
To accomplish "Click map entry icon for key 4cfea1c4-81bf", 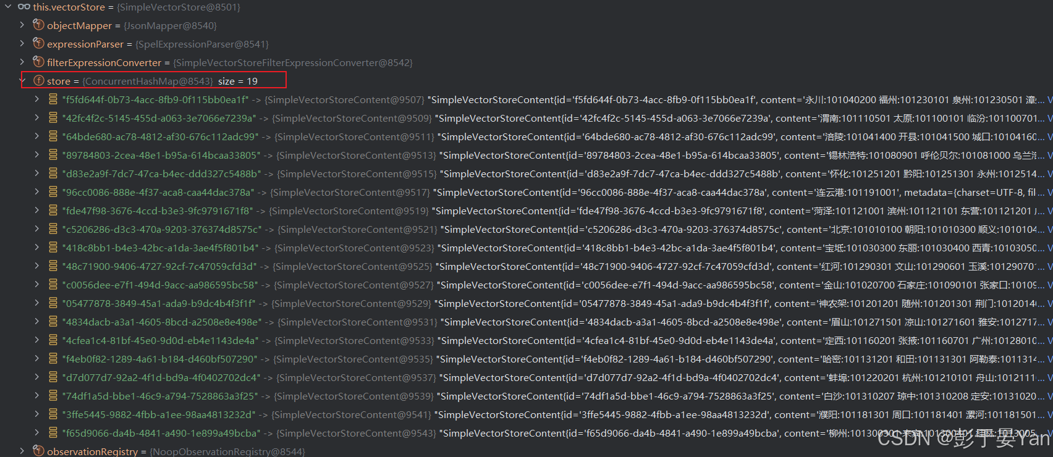I will [x=53, y=340].
